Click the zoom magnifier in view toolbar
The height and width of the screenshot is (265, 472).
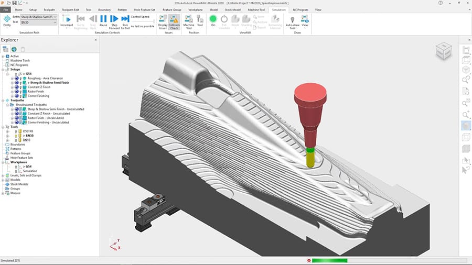click(466, 114)
